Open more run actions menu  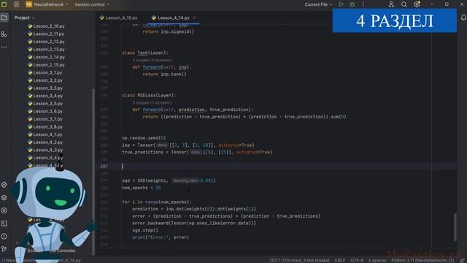pyautogui.click(x=363, y=4)
